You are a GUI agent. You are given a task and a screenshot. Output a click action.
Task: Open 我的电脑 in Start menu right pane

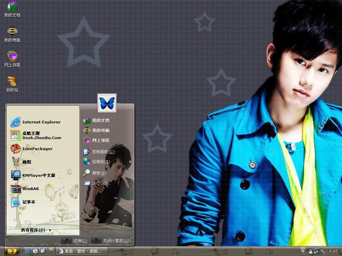tap(96, 130)
